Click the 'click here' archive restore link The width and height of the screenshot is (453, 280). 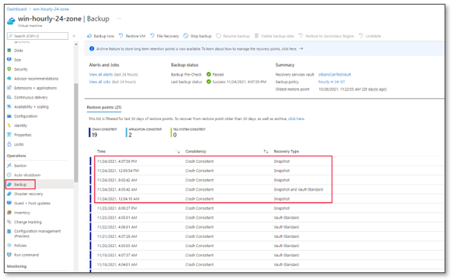pos(296,119)
